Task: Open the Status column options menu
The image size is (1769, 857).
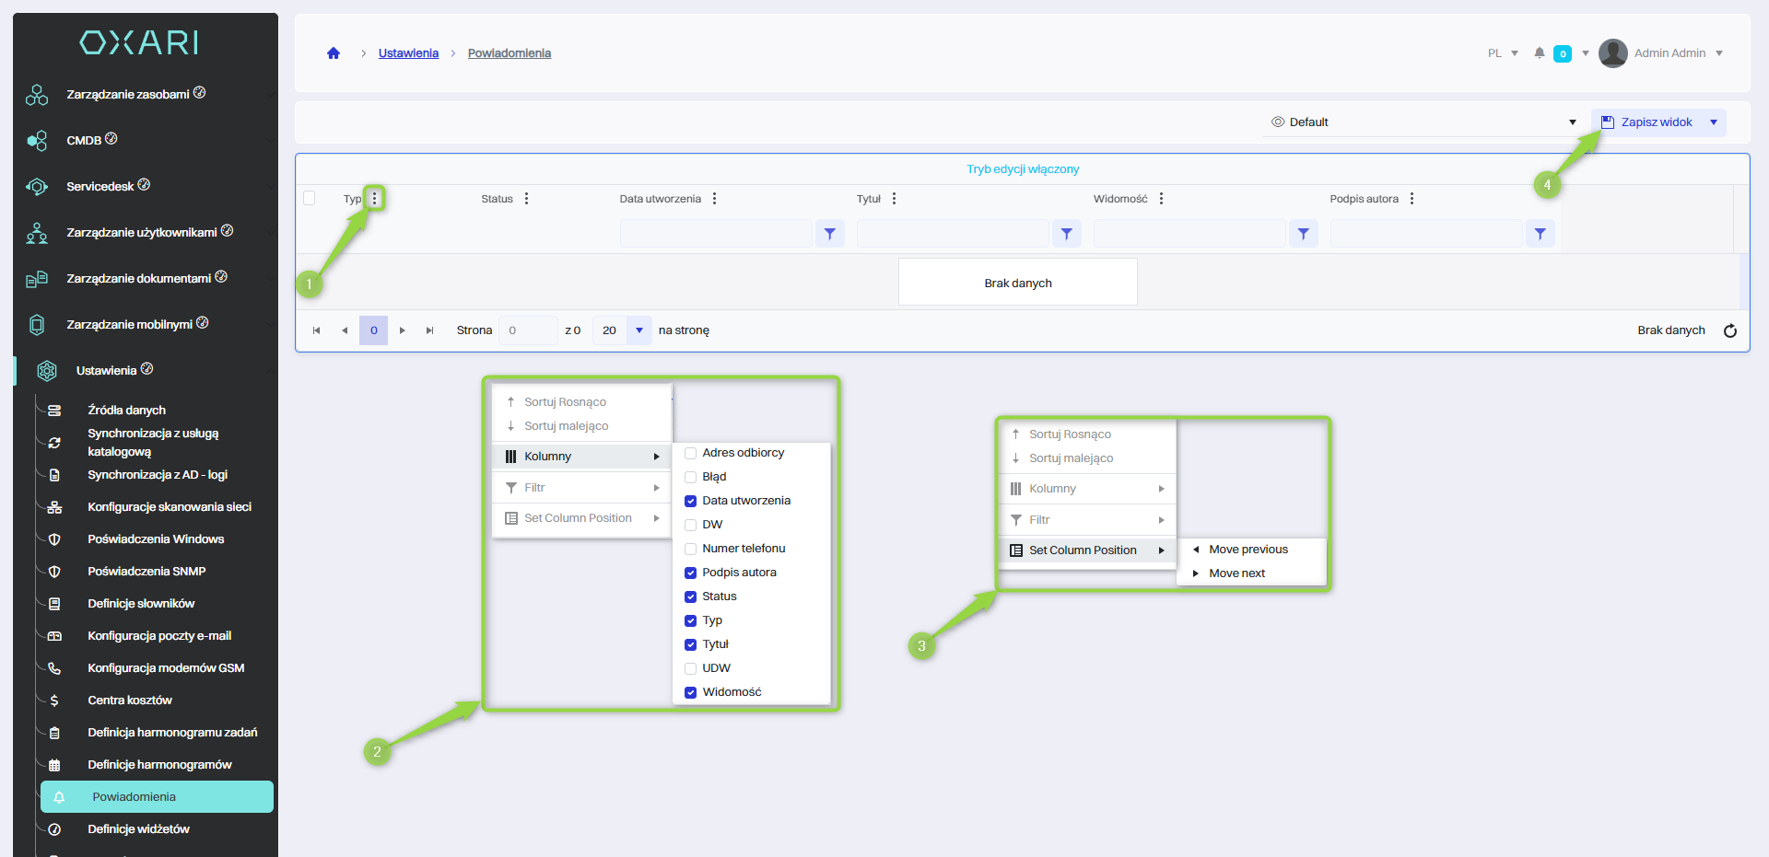Action: click(x=526, y=199)
